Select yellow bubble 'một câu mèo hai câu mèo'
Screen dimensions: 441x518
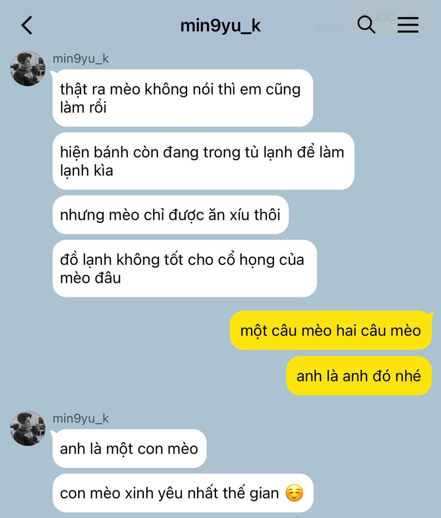pos(331,331)
